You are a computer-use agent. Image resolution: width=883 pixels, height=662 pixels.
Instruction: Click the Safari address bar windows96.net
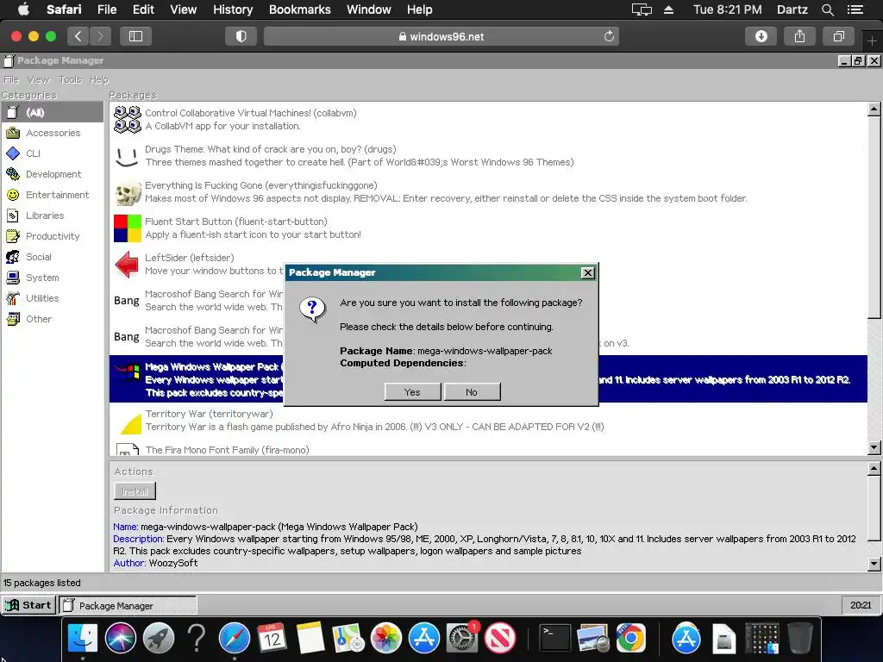coord(441,36)
